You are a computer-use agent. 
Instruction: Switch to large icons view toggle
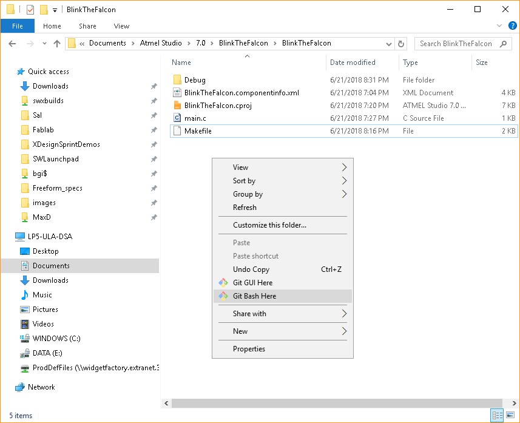pos(511,415)
